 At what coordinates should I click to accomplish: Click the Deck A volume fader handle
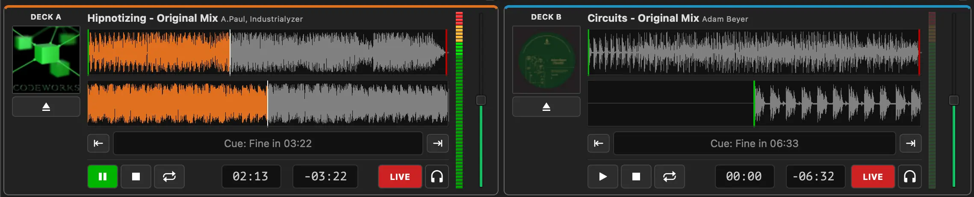[481, 100]
